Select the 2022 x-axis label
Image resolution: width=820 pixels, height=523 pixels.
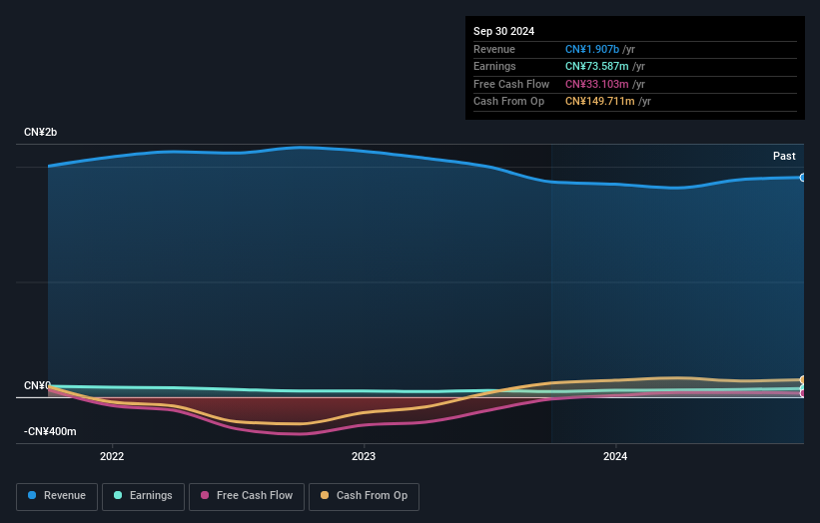(x=112, y=457)
